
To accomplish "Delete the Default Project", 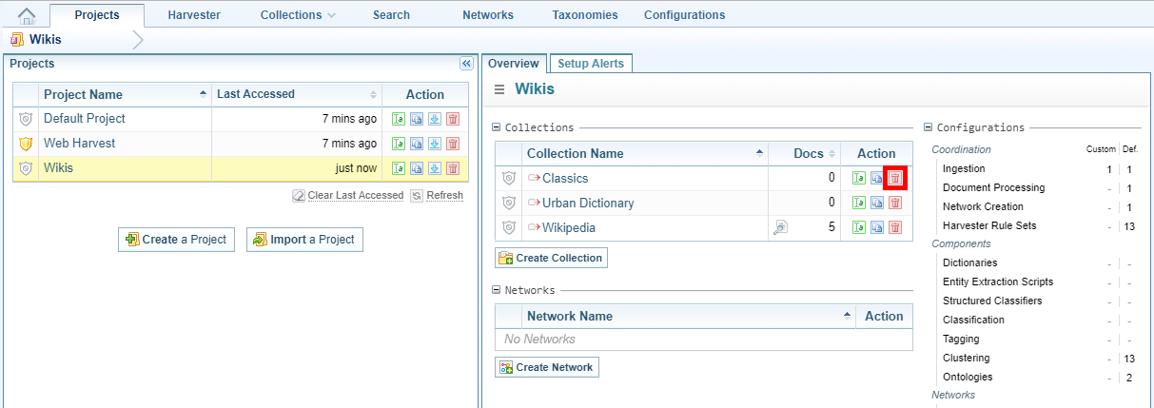I will [x=453, y=119].
